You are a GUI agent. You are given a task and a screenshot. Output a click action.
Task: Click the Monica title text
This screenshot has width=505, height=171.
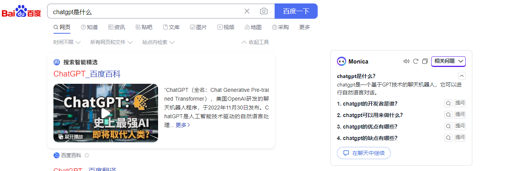[x=358, y=62]
